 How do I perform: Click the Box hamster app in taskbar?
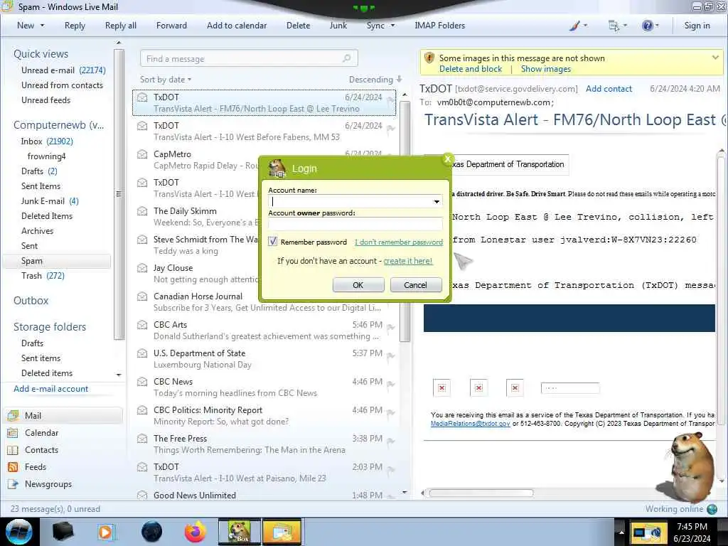[x=239, y=532]
